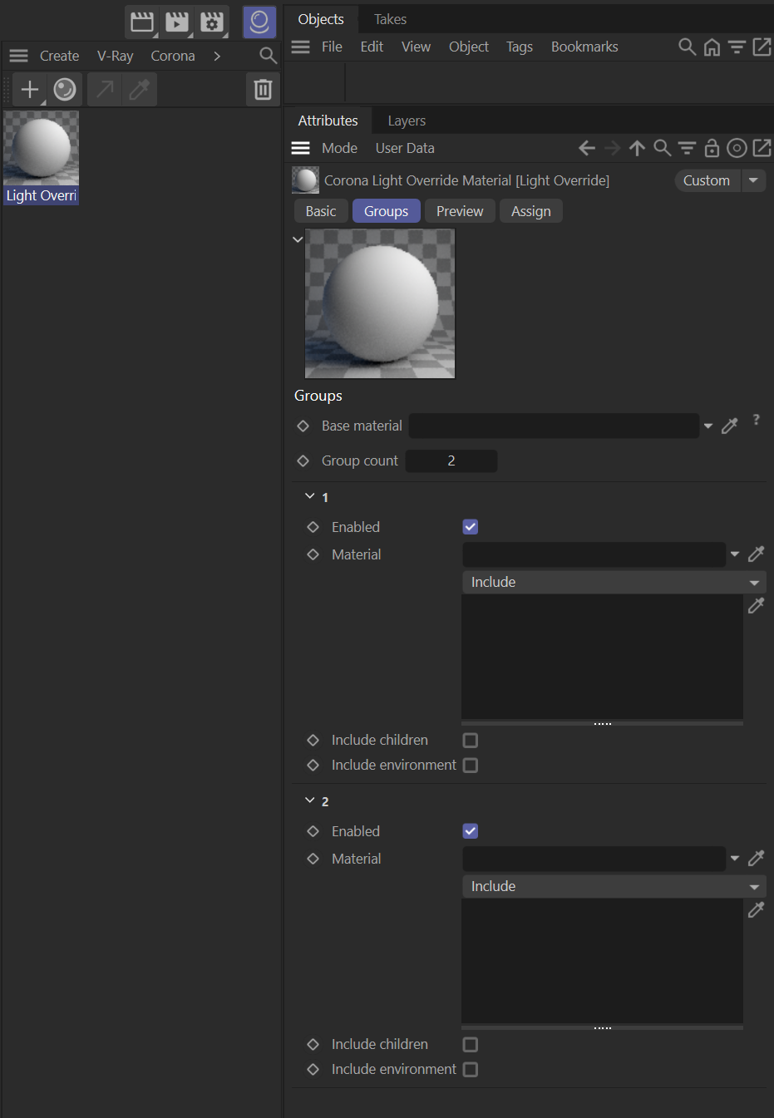Click the Attributes target mode circle icon
Image resolution: width=774 pixels, height=1118 pixels.
[x=737, y=148]
